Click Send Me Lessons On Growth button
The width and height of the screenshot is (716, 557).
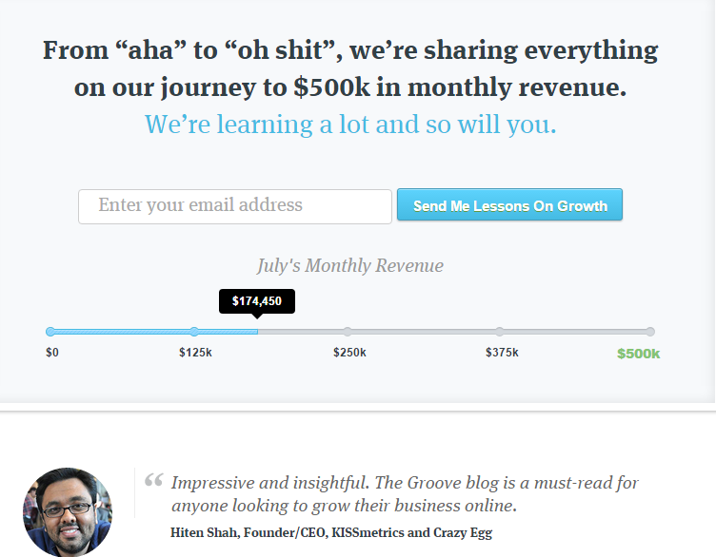click(509, 204)
